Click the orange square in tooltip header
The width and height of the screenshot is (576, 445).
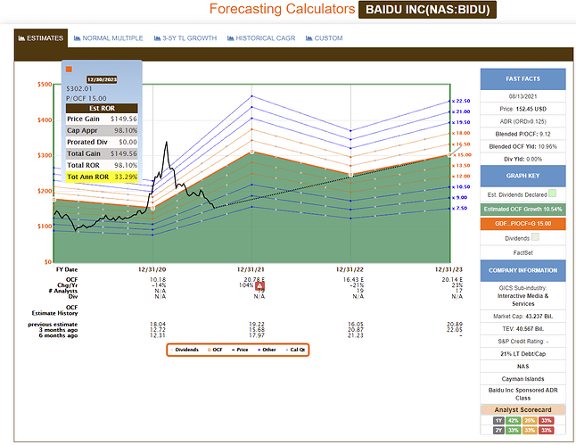(69, 69)
